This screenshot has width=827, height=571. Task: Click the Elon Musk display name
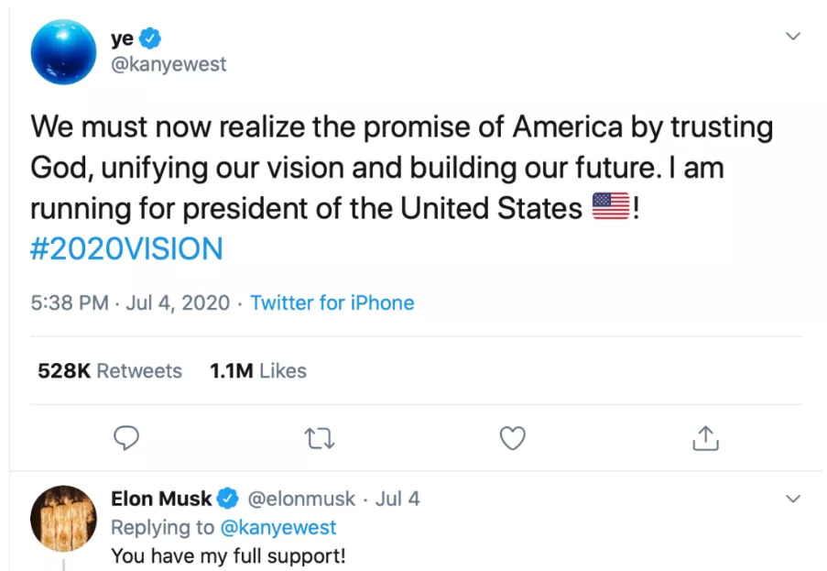tap(161, 500)
